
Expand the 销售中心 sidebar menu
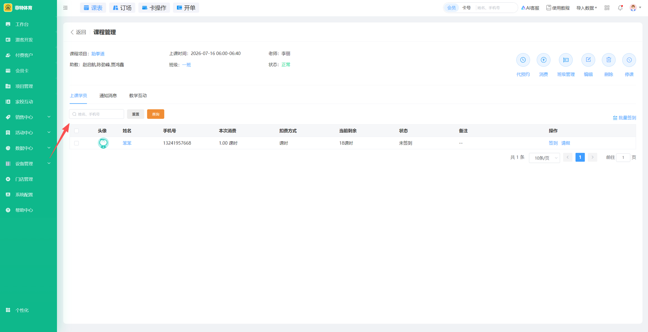pos(28,117)
